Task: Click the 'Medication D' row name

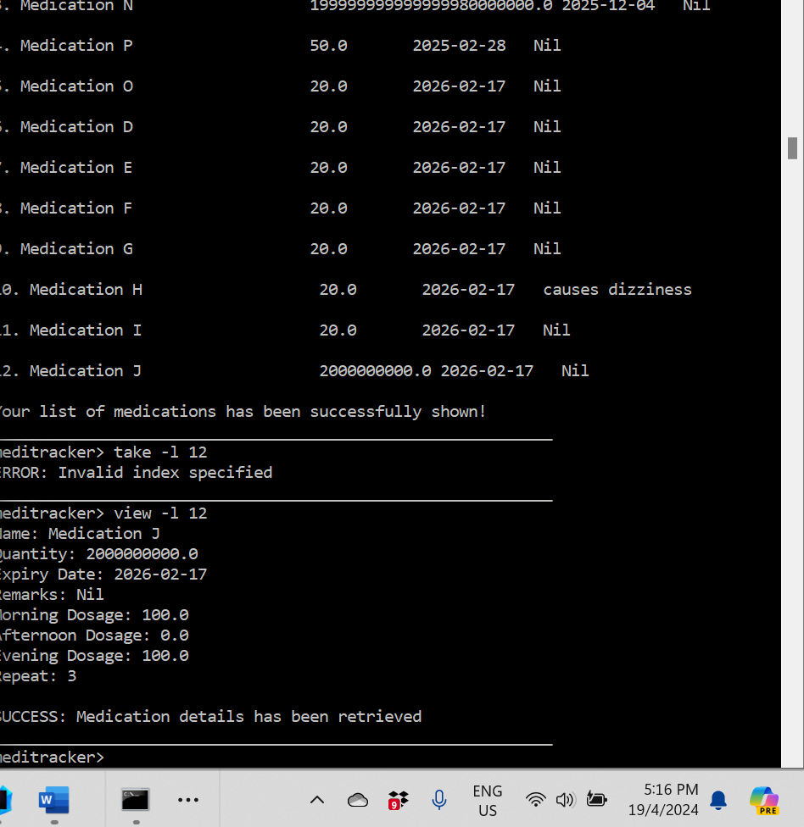Action: [76, 127]
